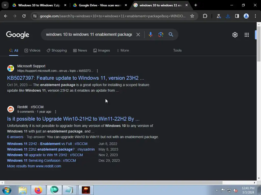Go forward to next page
The height and width of the screenshot is (195, 261).
[x=15, y=16]
